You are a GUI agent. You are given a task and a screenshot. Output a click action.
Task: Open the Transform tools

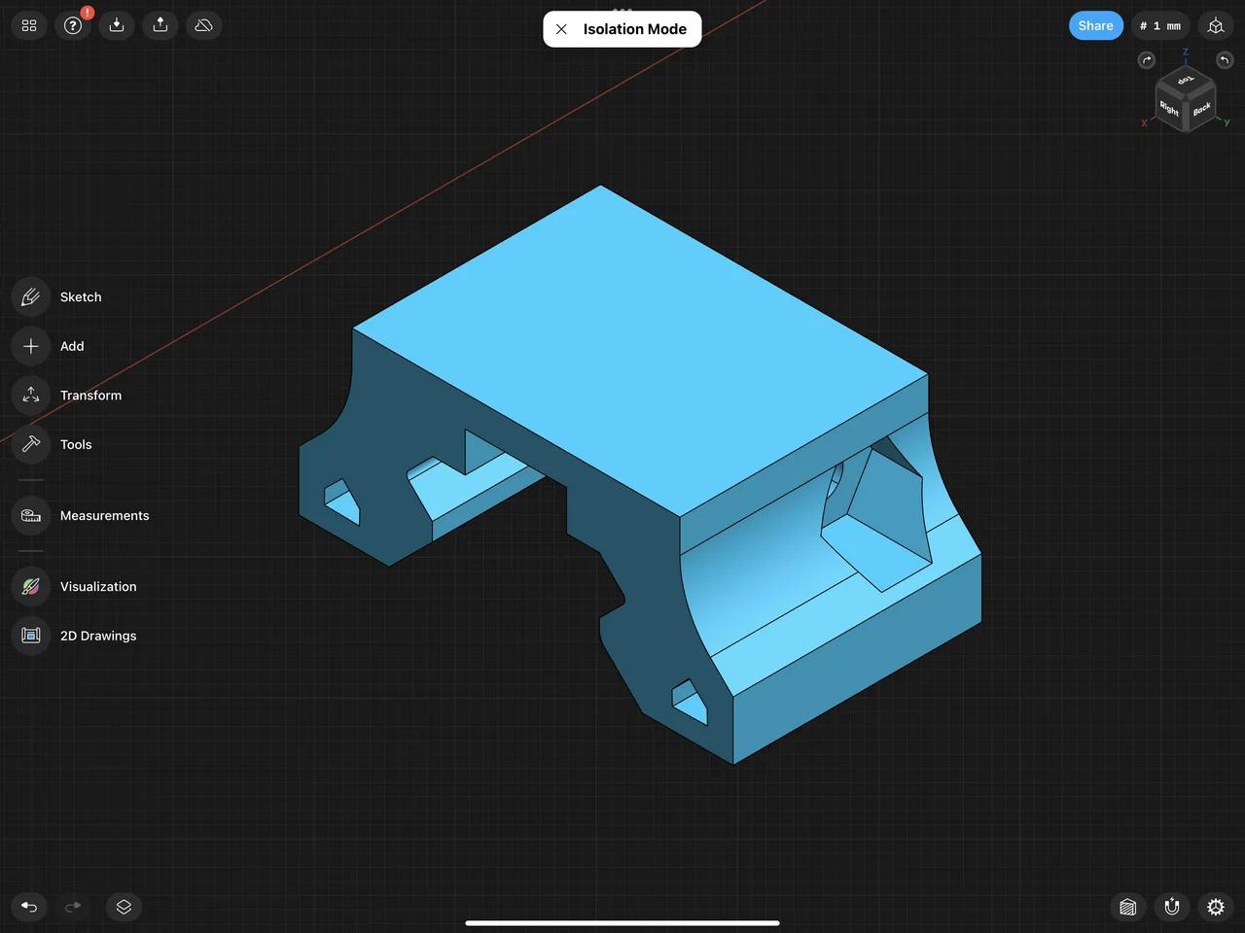31,396
